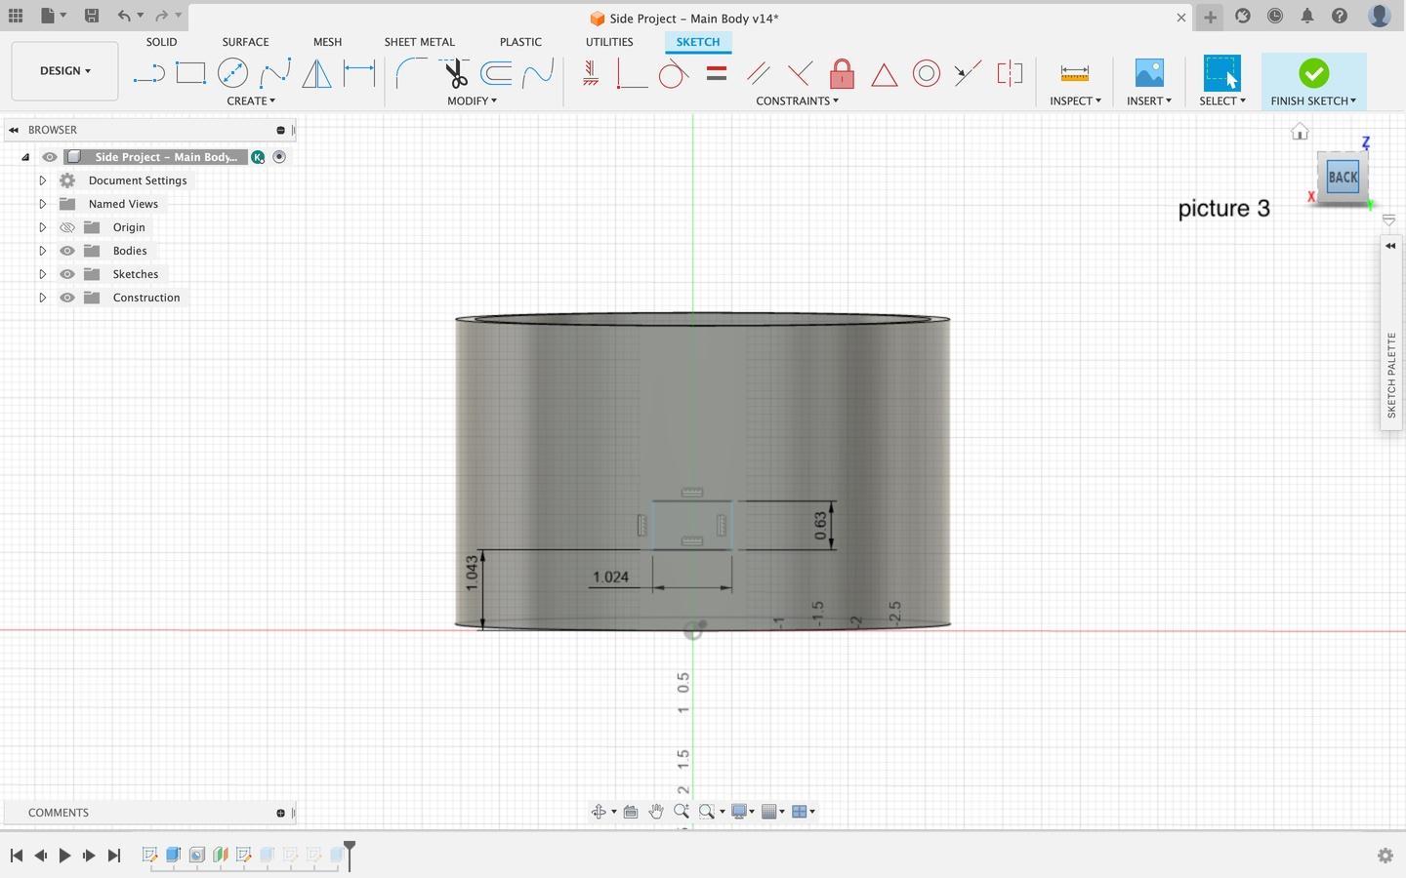This screenshot has height=878, width=1406.
Task: Click the BACK face of view cube
Action: 1343,178
